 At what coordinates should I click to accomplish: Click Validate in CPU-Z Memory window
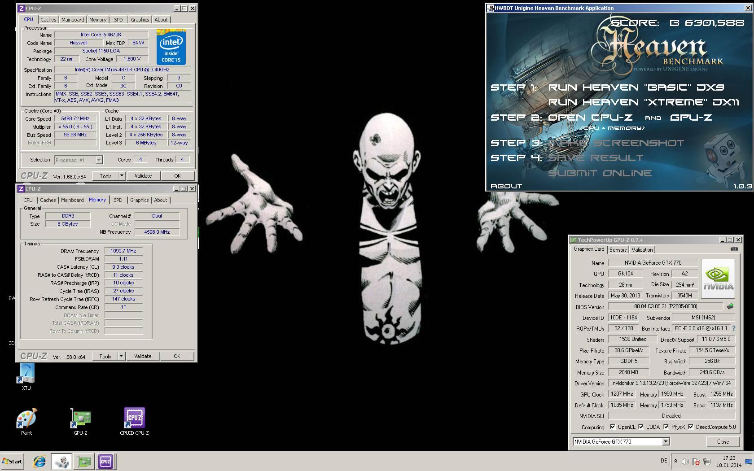click(x=143, y=356)
